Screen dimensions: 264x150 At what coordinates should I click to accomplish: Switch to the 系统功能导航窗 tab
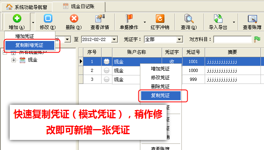pos(27,7)
